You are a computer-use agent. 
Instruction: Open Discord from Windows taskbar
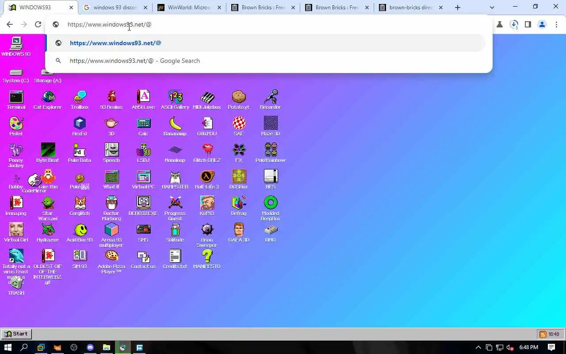point(90,347)
